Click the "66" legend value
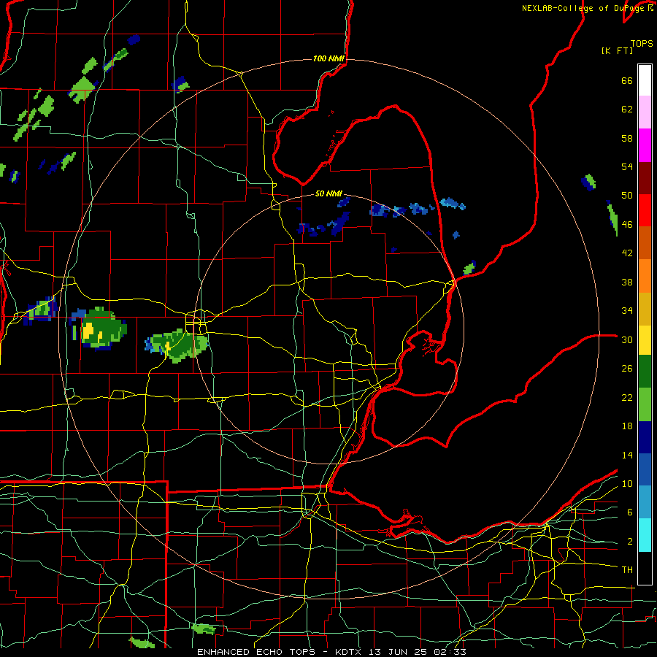Image resolution: width=657 pixels, height=657 pixels. 627,80
